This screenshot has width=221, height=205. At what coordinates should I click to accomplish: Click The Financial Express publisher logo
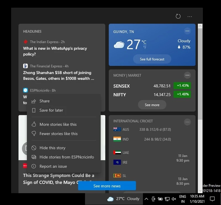coord(25,66)
